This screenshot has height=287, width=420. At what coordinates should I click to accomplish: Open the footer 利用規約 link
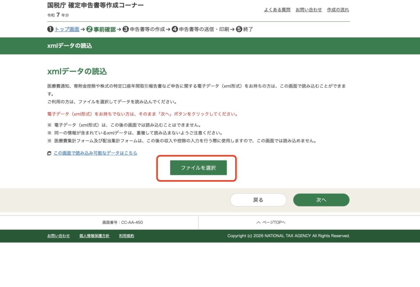coord(126,236)
